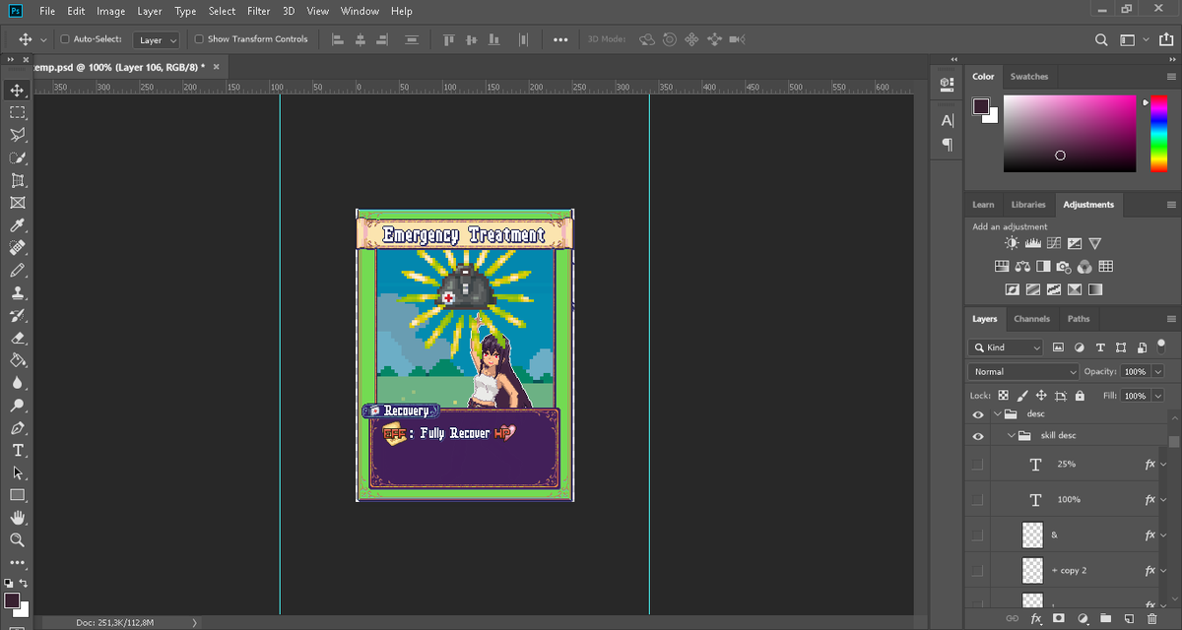Select the Brush tool

click(x=17, y=271)
